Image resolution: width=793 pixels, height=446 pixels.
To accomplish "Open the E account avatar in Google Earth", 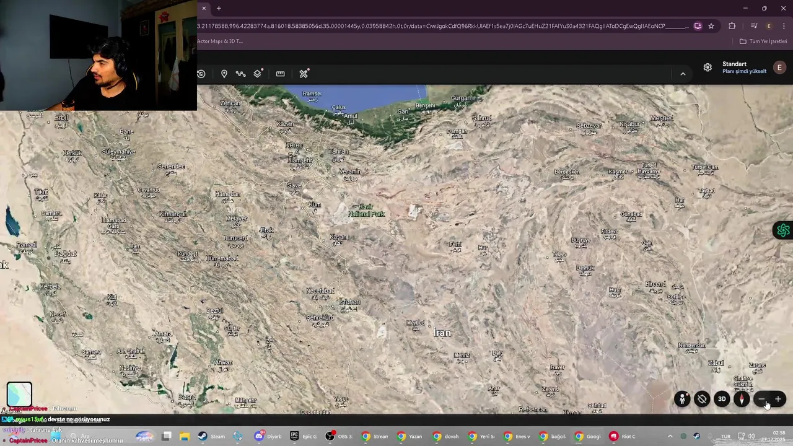I will 779,68.
